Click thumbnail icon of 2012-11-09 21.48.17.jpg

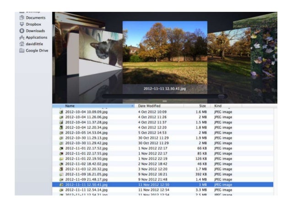click(x=61, y=180)
